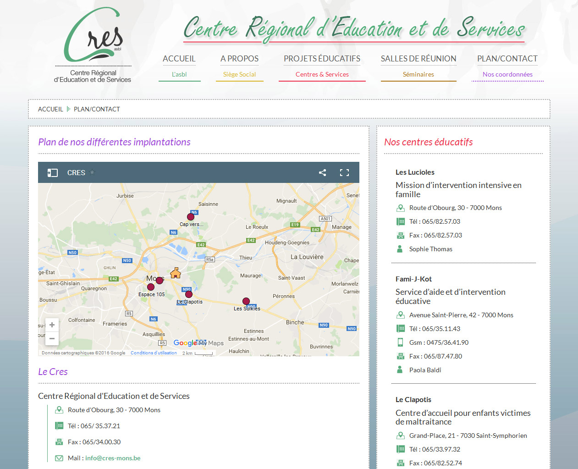Click location icon beside Le Cres Route d'Obourg
The width and height of the screenshot is (578, 469).
59,410
